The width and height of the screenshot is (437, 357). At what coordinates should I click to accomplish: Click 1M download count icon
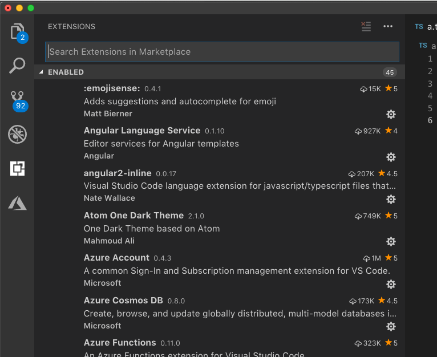pos(366,258)
